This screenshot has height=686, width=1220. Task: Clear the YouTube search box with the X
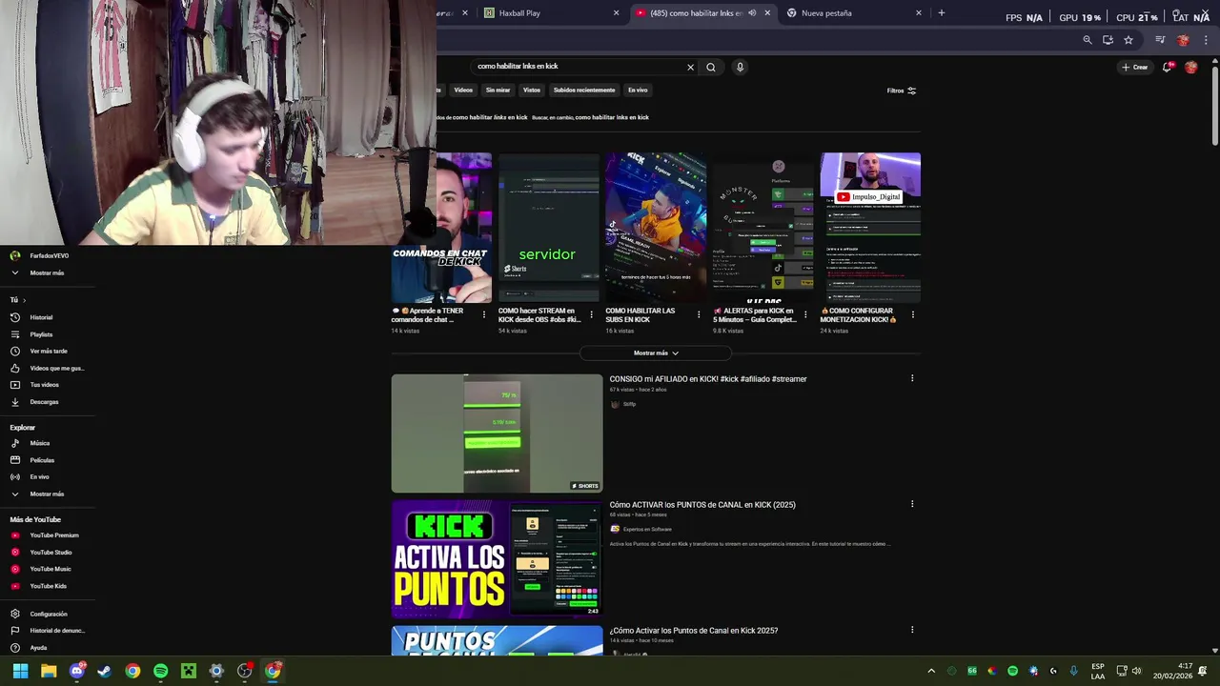pyautogui.click(x=690, y=67)
